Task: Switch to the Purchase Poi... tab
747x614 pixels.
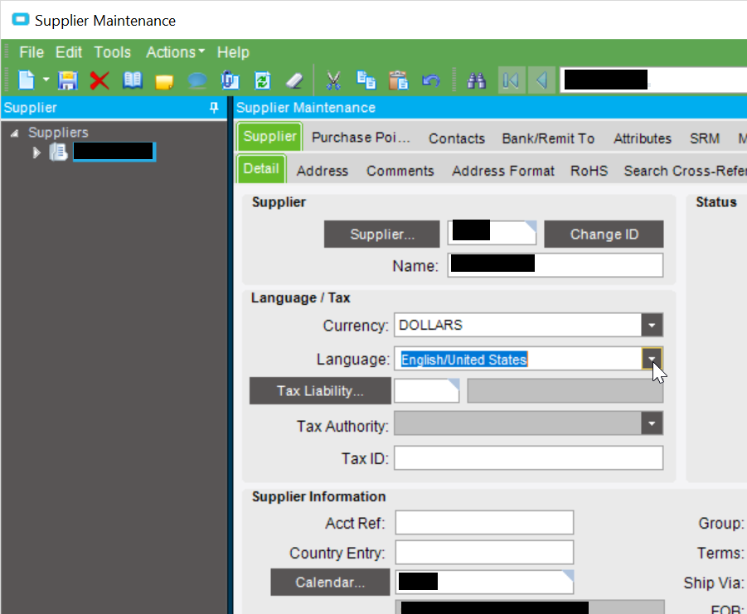Action: point(361,138)
